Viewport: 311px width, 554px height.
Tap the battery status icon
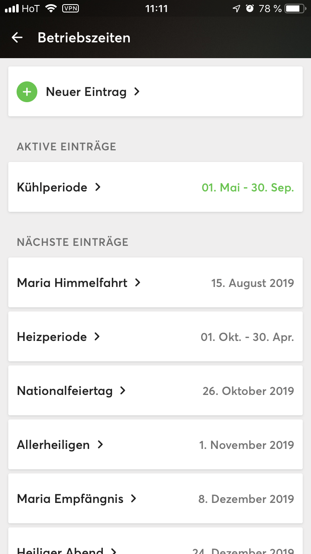[295, 8]
